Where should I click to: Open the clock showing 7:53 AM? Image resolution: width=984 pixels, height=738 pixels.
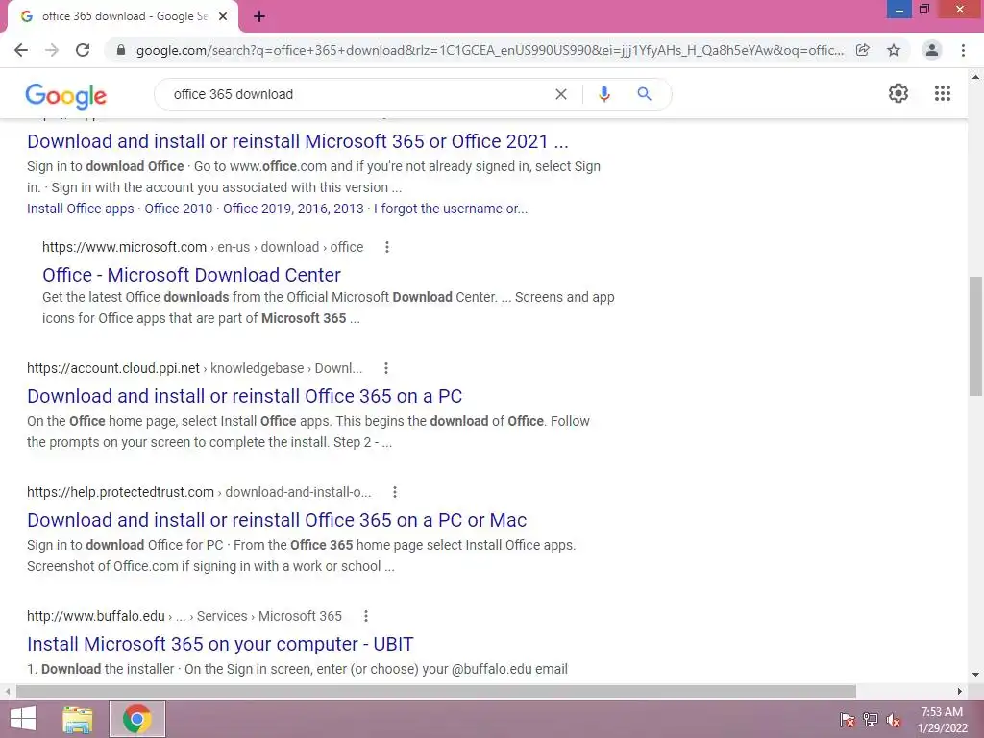pos(942,719)
